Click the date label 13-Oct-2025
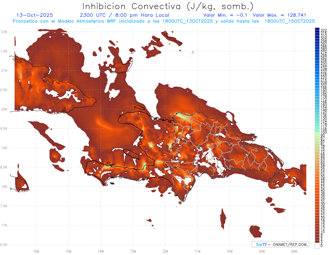 (x=35, y=15)
